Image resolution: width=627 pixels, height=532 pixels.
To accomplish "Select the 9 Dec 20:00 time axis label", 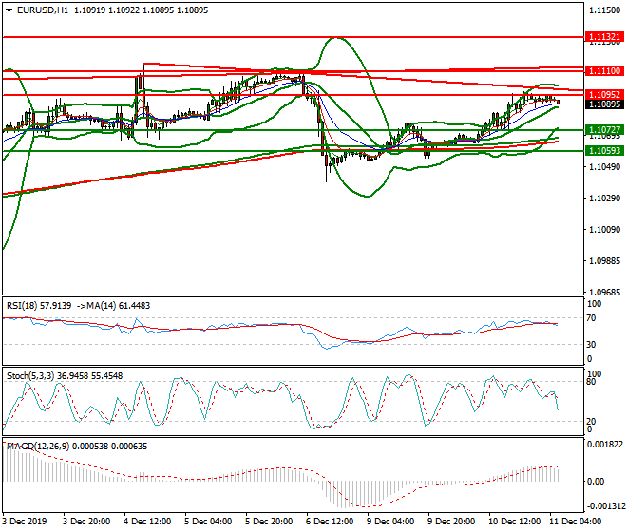I will (451, 522).
